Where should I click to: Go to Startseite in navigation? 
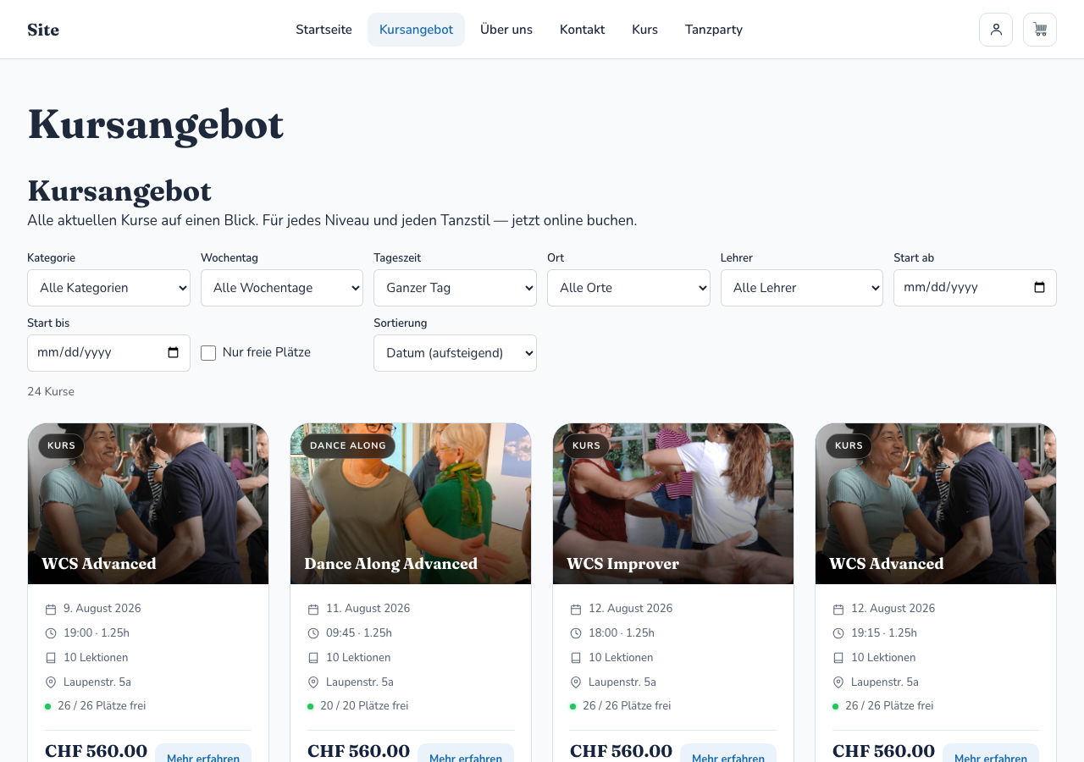pos(324,30)
